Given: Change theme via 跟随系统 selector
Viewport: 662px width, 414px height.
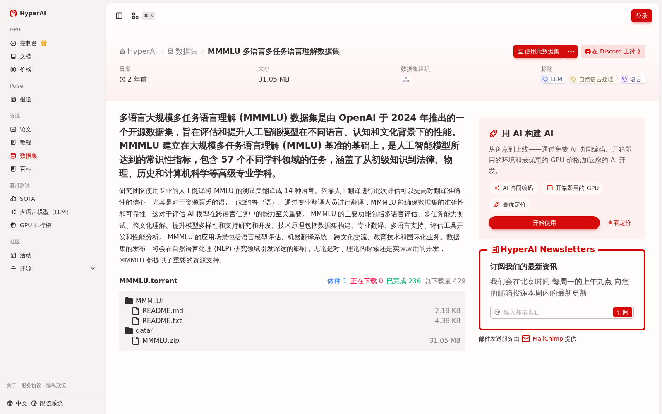Looking at the screenshot, I should pyautogui.click(x=47, y=403).
